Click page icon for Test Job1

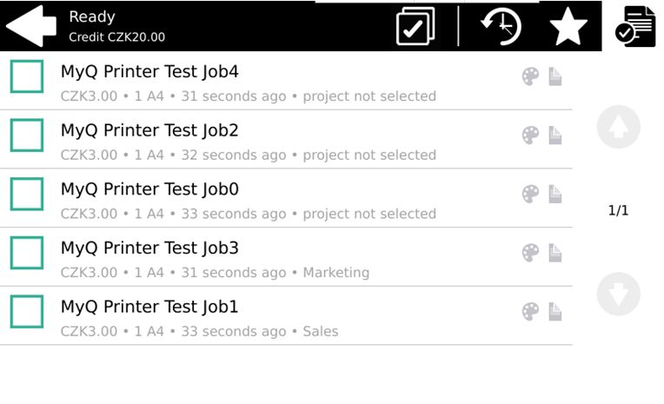(x=555, y=311)
